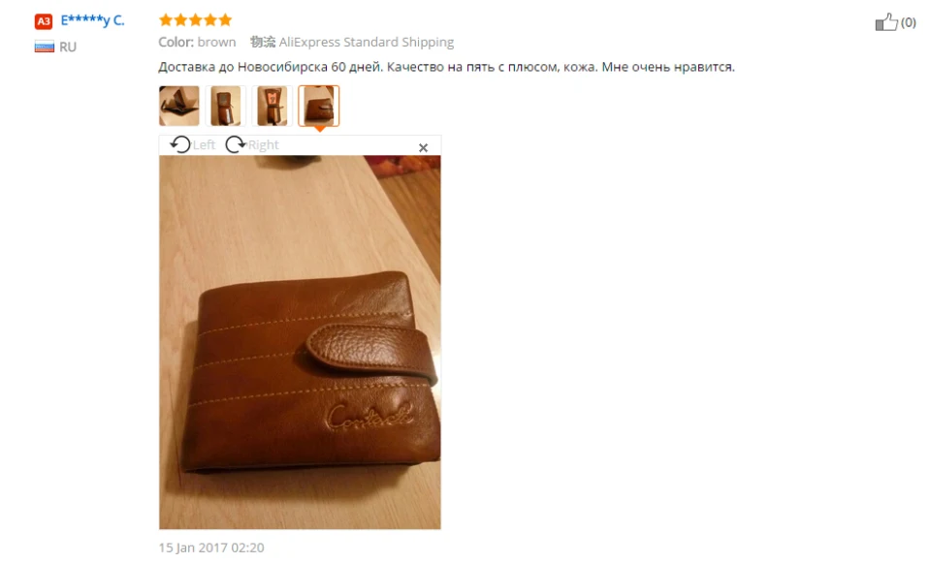Click the 'Right' rotate label
Image resolution: width=931 pixels, height=563 pixels.
pos(263,144)
